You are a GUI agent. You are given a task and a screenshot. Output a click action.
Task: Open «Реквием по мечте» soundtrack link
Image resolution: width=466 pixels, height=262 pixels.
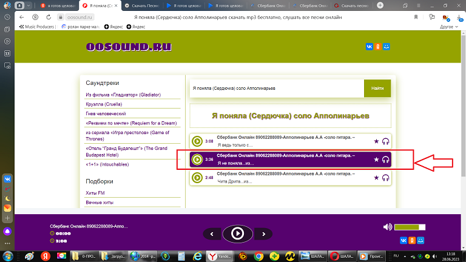click(x=131, y=123)
